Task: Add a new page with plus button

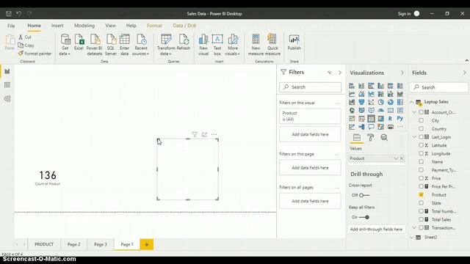Action: tap(147, 244)
